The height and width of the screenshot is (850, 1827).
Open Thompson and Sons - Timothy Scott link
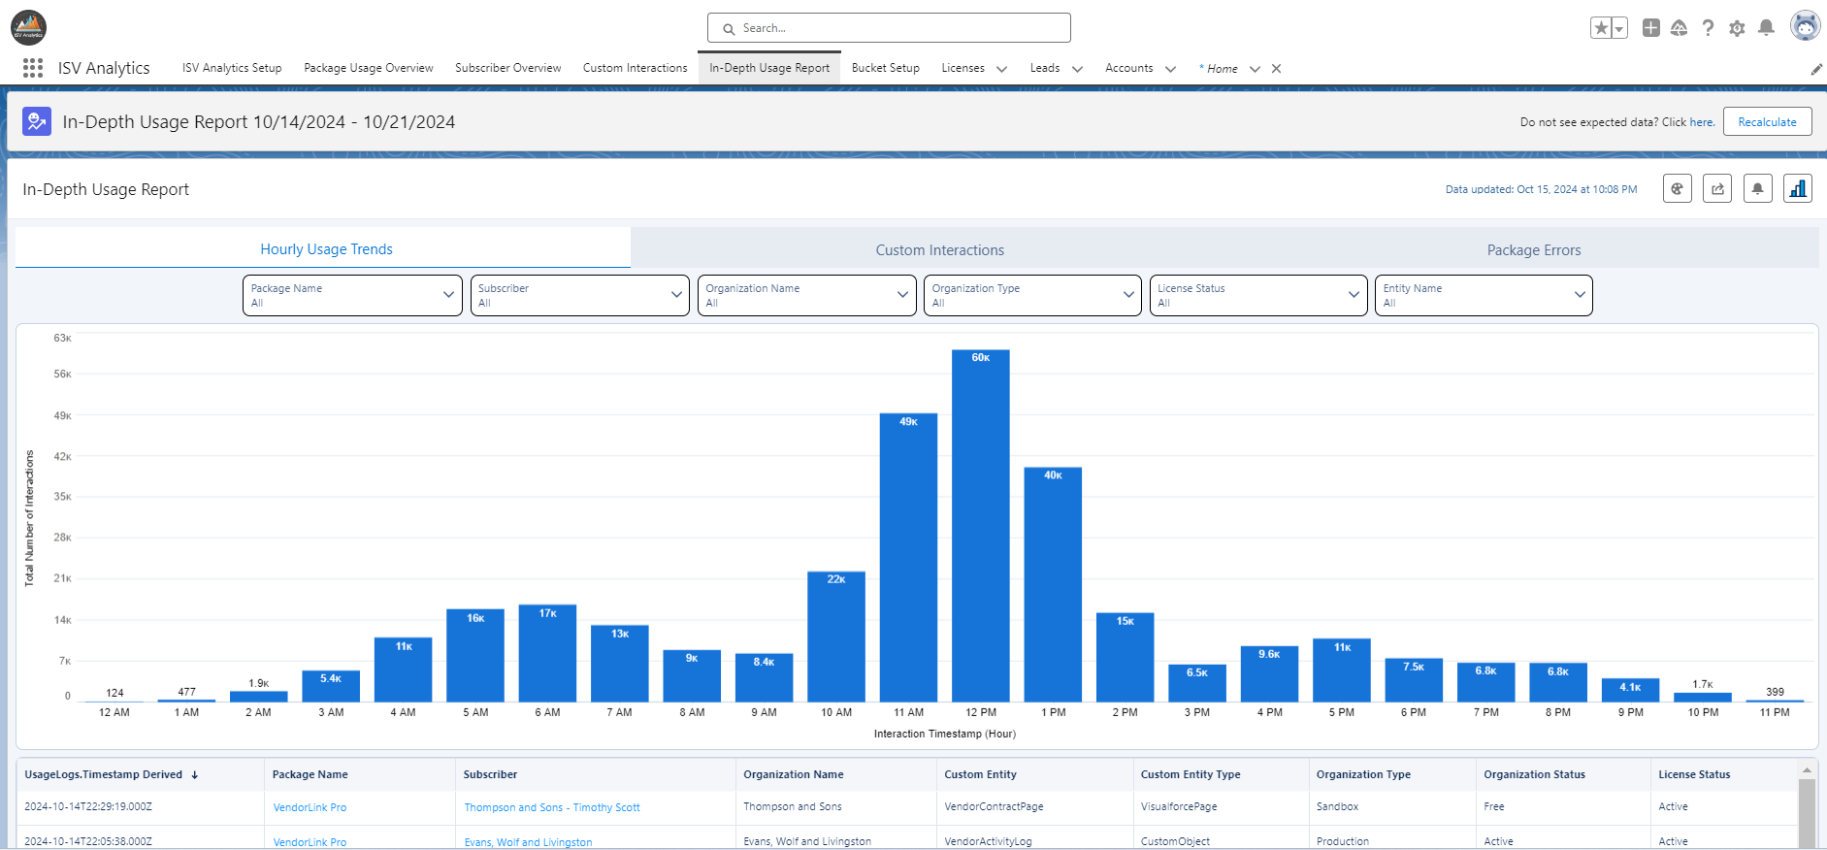552,807
